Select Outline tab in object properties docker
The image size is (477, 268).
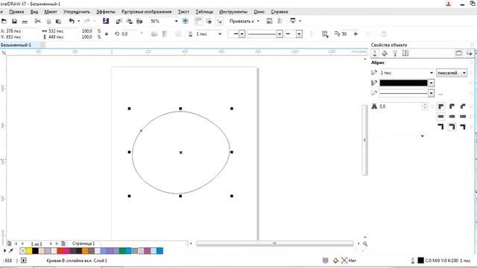pyautogui.click(x=375, y=54)
